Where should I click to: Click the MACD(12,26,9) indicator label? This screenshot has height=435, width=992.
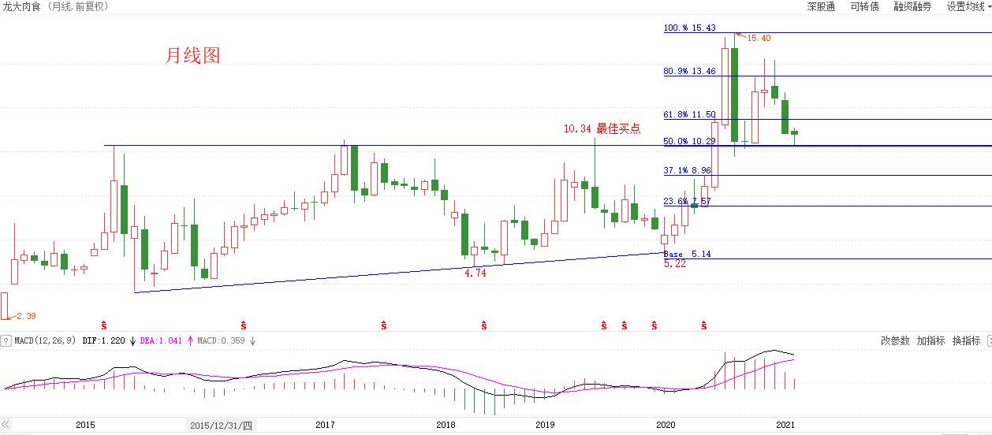[46, 341]
